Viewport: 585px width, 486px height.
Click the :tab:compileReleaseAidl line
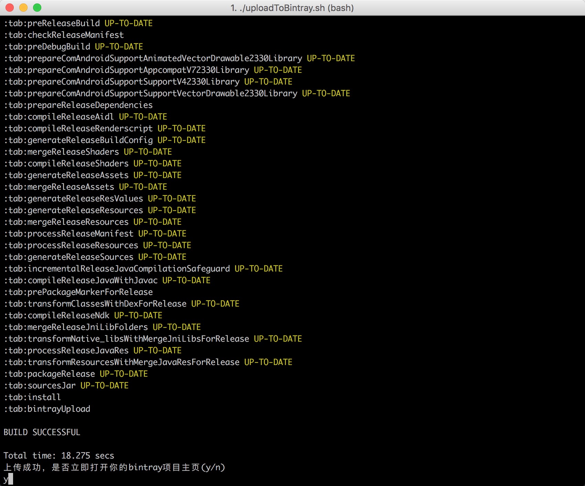[x=85, y=117]
